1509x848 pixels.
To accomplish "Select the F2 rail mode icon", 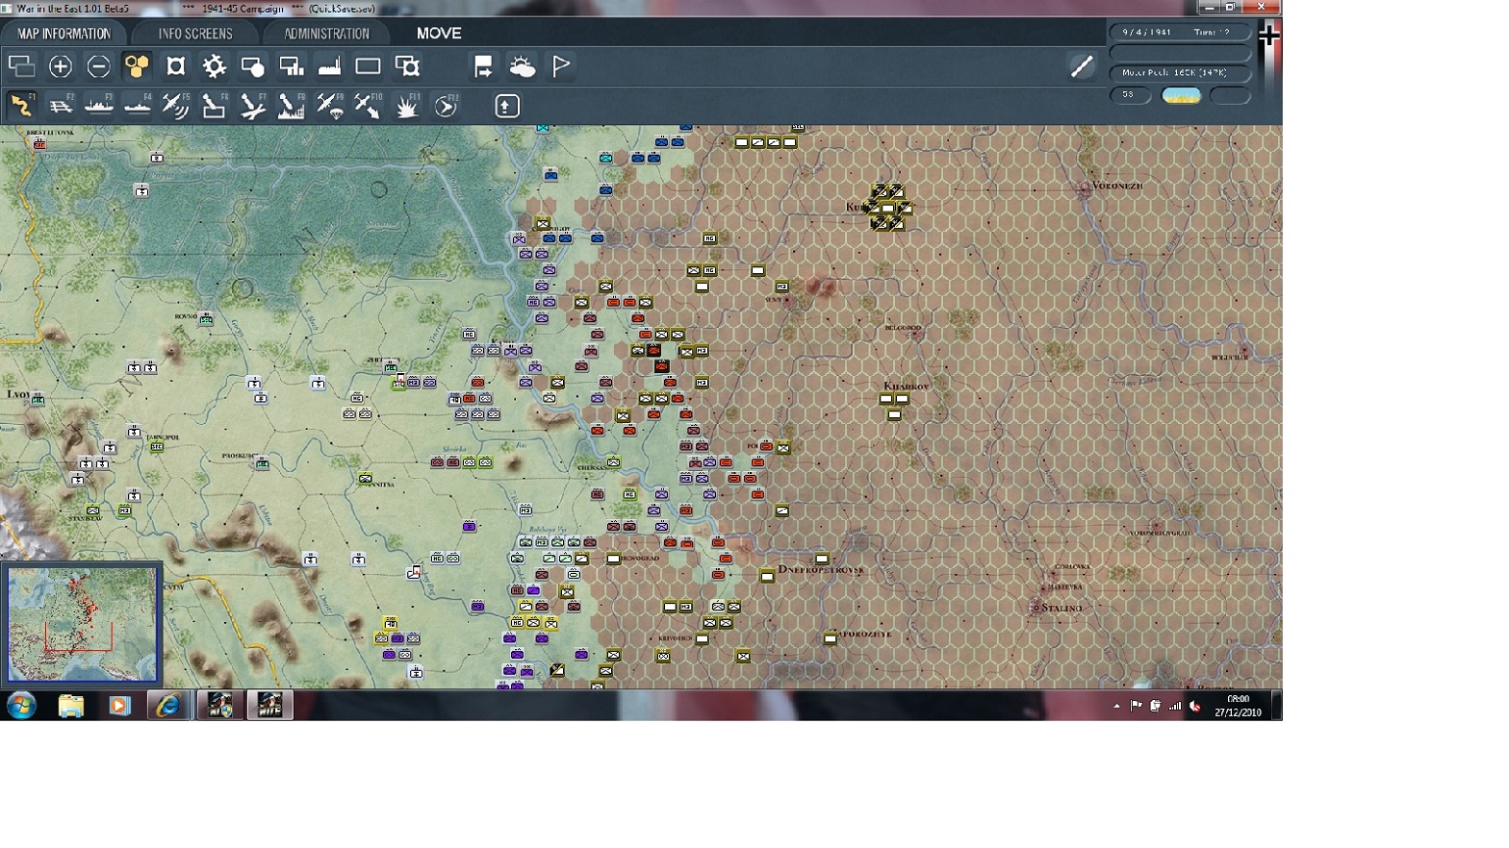I will (61, 106).
